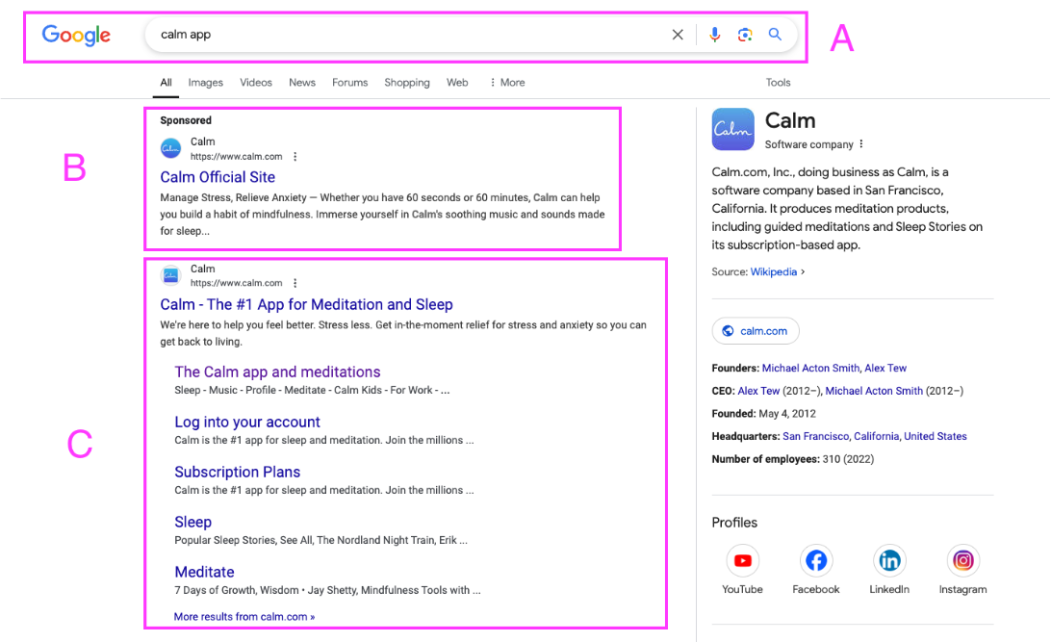The image size is (1051, 642).
Task: Open Michael Acton Smith in the Founders row
Action: 810,368
